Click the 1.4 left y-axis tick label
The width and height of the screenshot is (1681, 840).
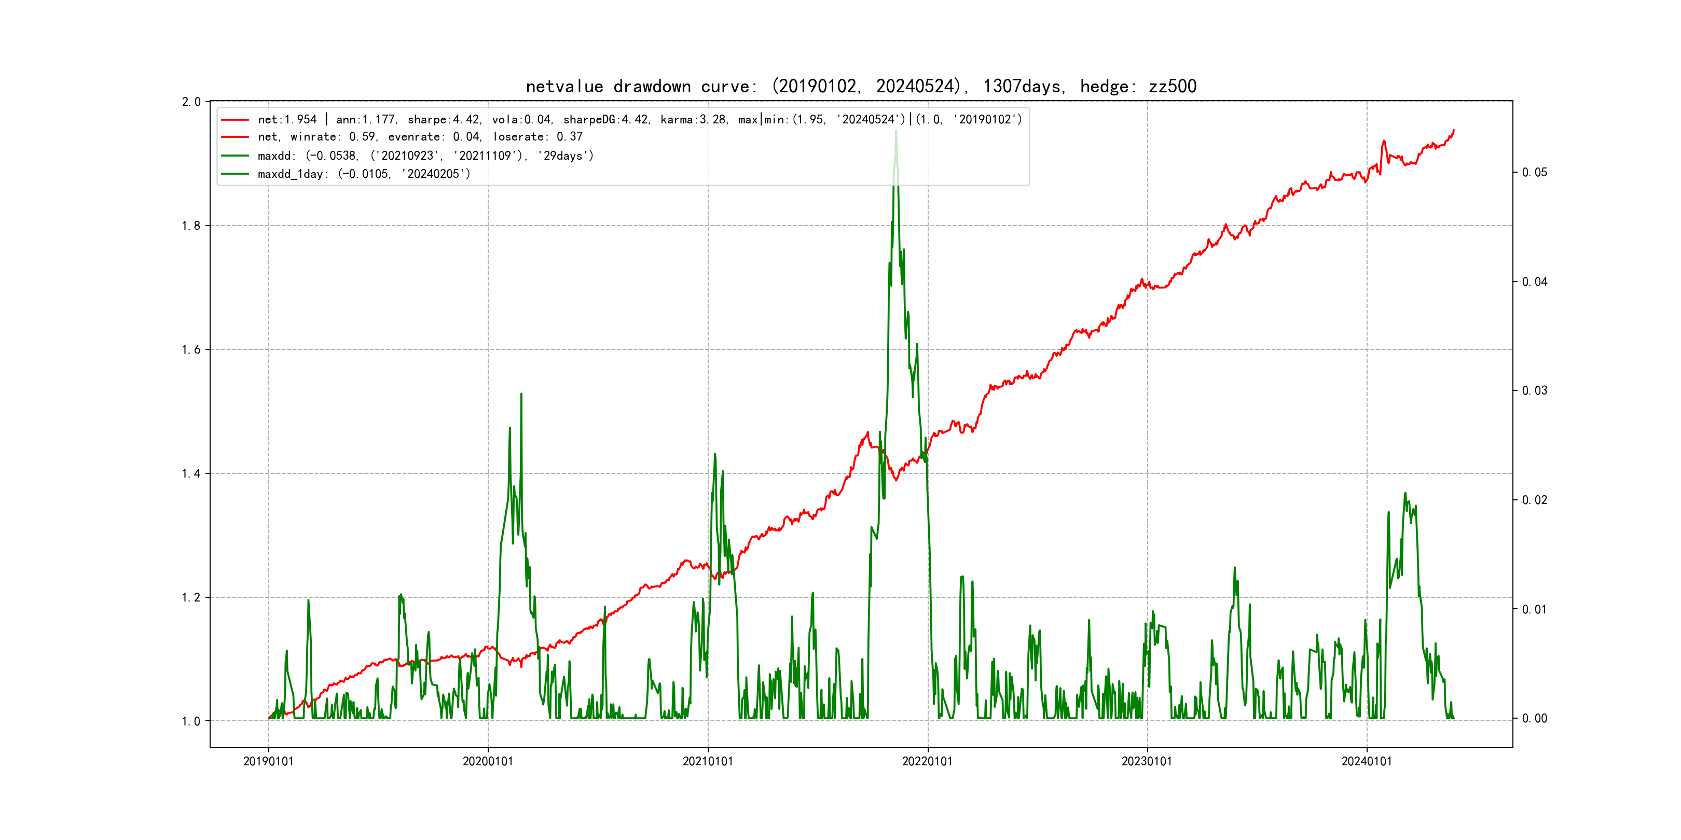pos(191,473)
